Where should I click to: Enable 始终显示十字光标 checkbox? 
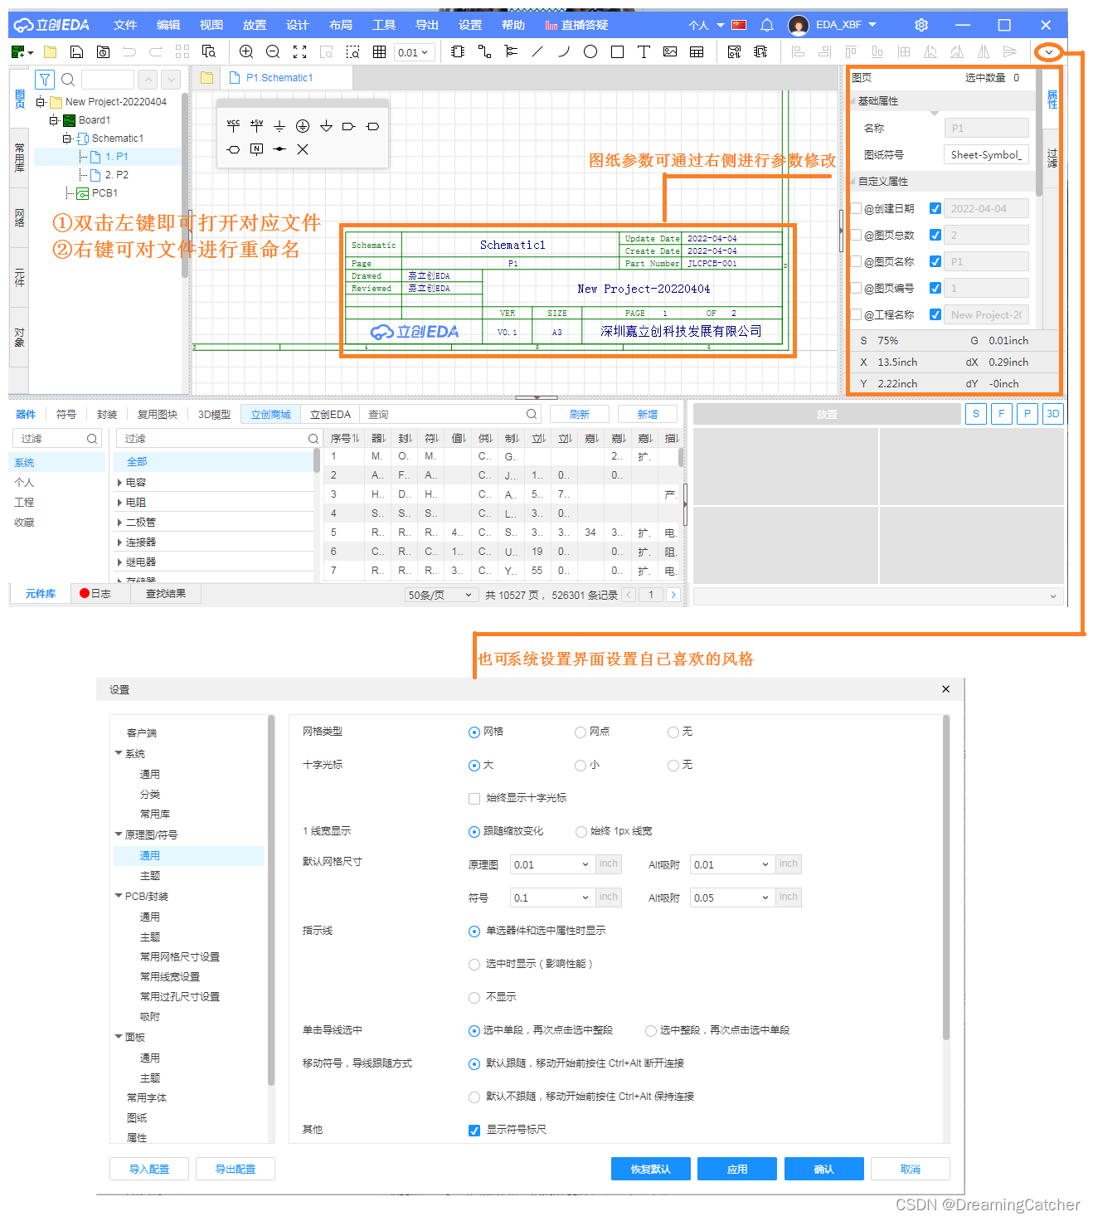[474, 798]
